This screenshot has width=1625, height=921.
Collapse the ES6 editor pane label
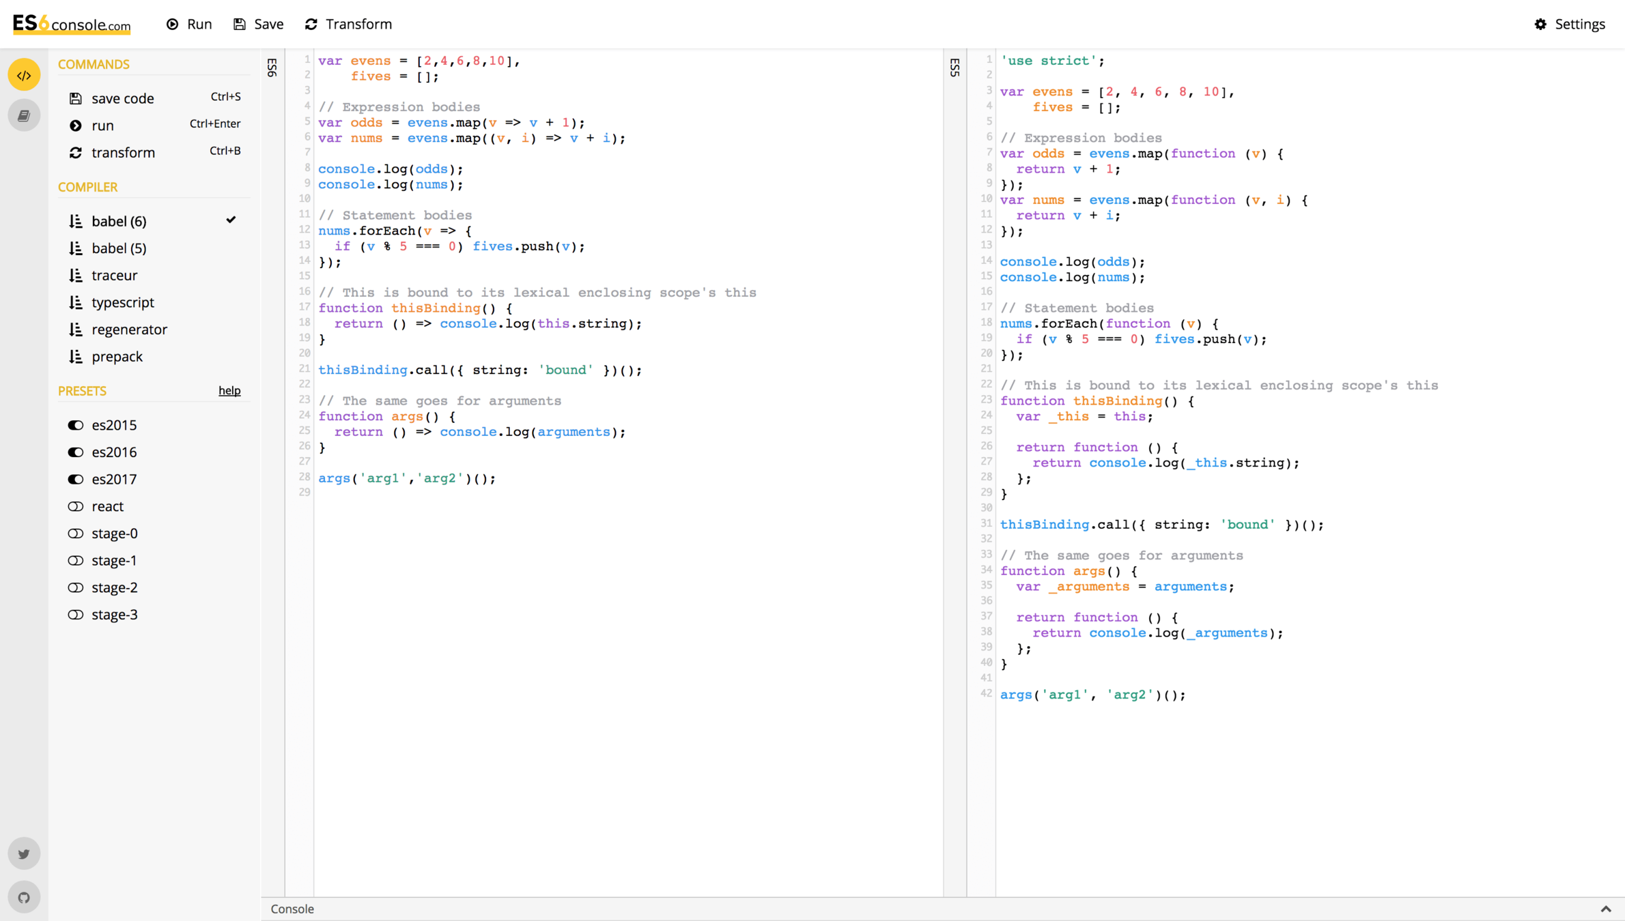(x=272, y=67)
